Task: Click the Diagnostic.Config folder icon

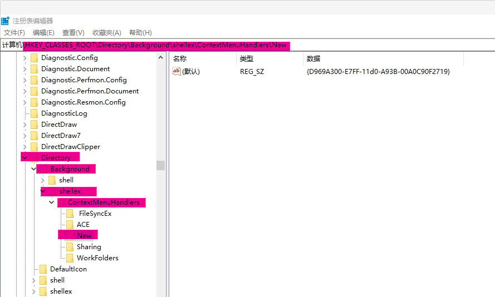Action: pyautogui.click(x=34, y=58)
